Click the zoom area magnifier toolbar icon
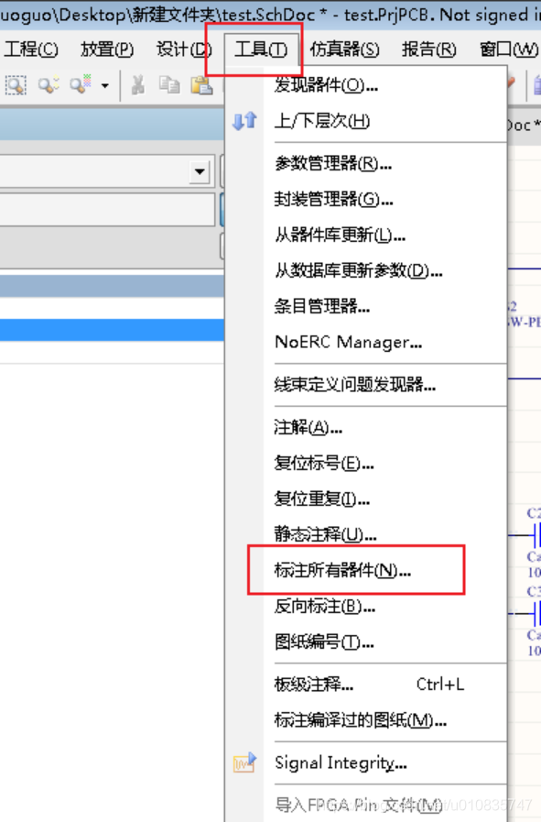The image size is (541, 822). [x=16, y=85]
